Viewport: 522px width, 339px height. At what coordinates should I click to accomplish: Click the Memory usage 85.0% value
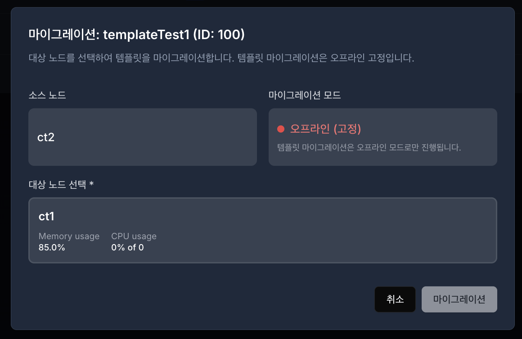click(x=52, y=247)
